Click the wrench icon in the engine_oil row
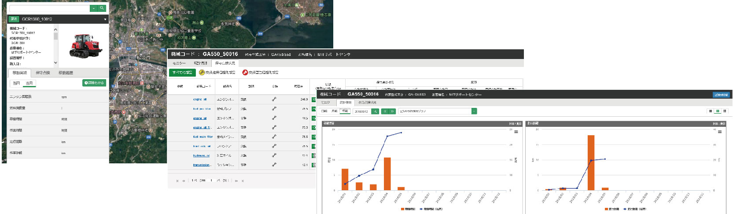The height and width of the screenshot is (214, 733). [274, 100]
